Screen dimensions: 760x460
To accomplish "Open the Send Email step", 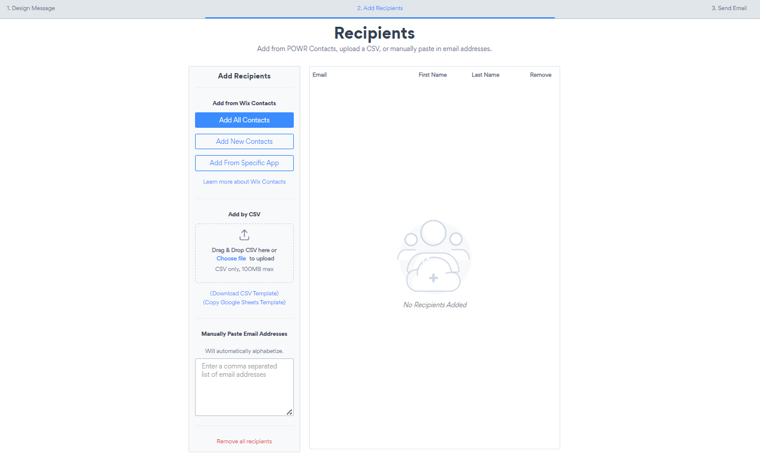I will [728, 8].
